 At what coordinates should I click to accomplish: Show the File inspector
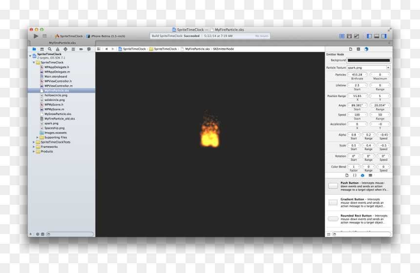351,49
